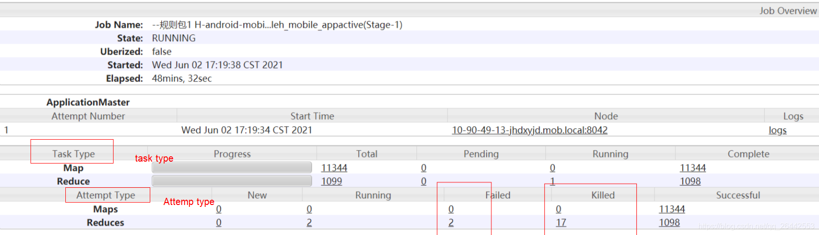819x235 pixels.
Task: Open the Map tasks Pending count link
Action: [x=424, y=168]
